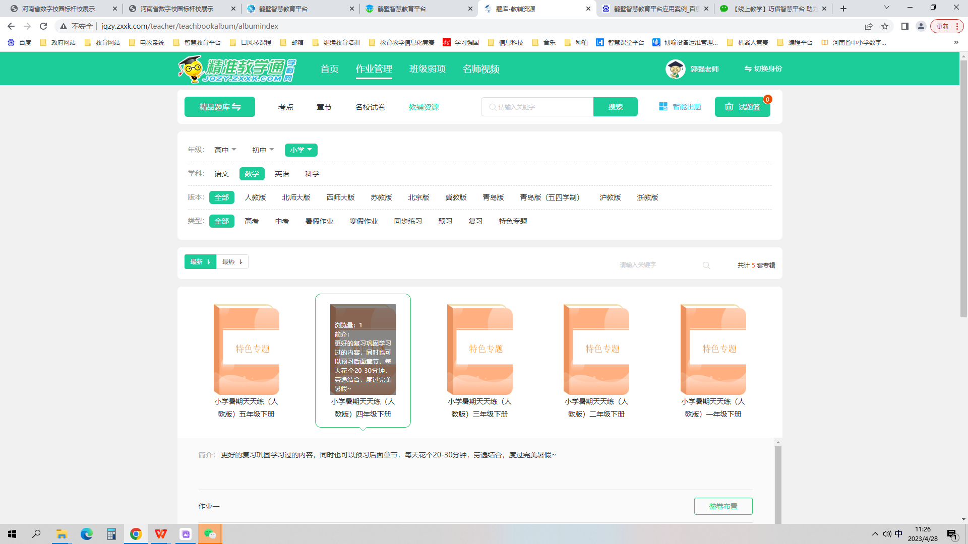
Task: Select 语文 subject filter
Action: [221, 174]
